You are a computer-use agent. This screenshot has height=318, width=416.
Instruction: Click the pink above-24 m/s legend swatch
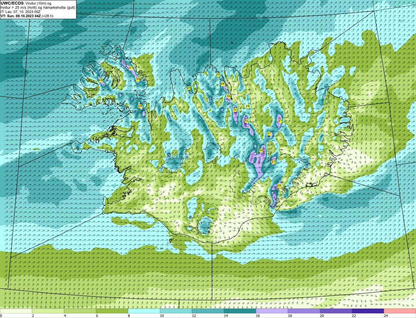coord(400,311)
